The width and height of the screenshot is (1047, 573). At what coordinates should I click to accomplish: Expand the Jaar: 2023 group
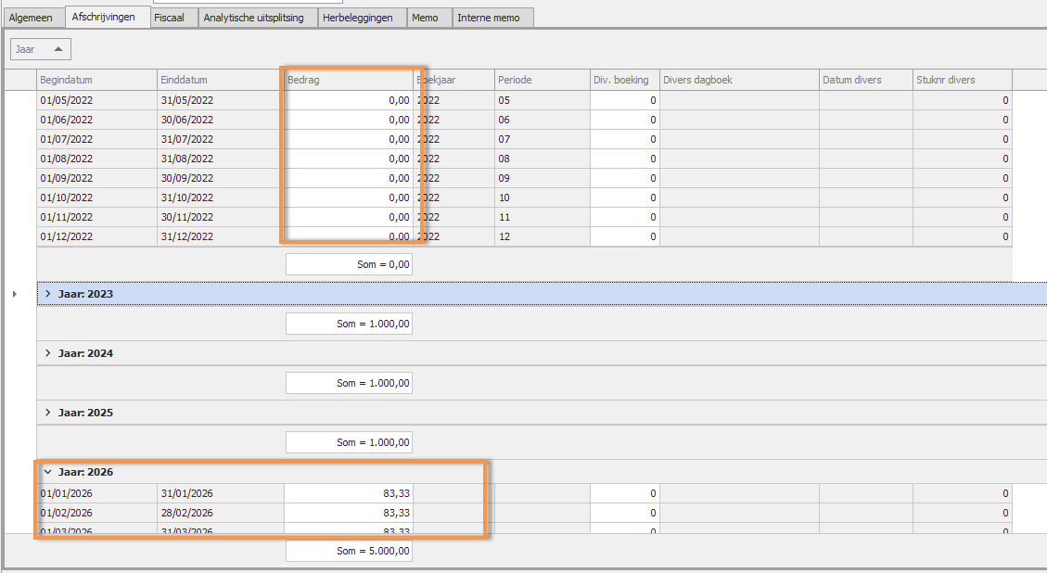click(x=48, y=294)
